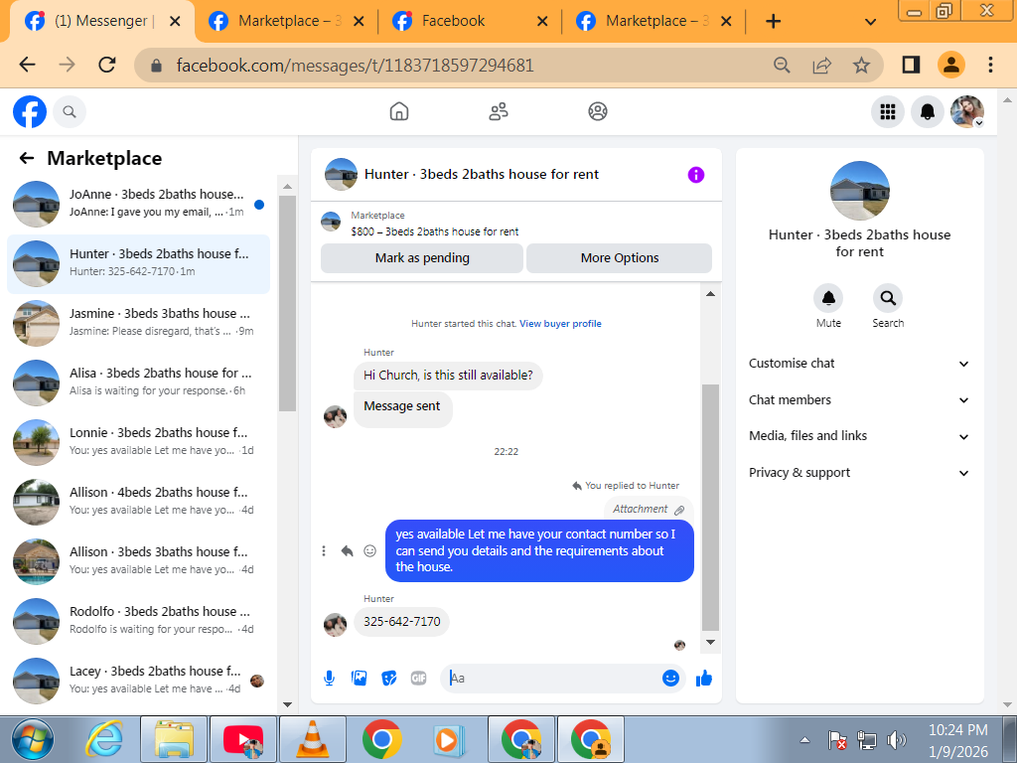This screenshot has height=763, width=1017.
Task: Open the Facebook search magnifier
Action: pos(70,111)
